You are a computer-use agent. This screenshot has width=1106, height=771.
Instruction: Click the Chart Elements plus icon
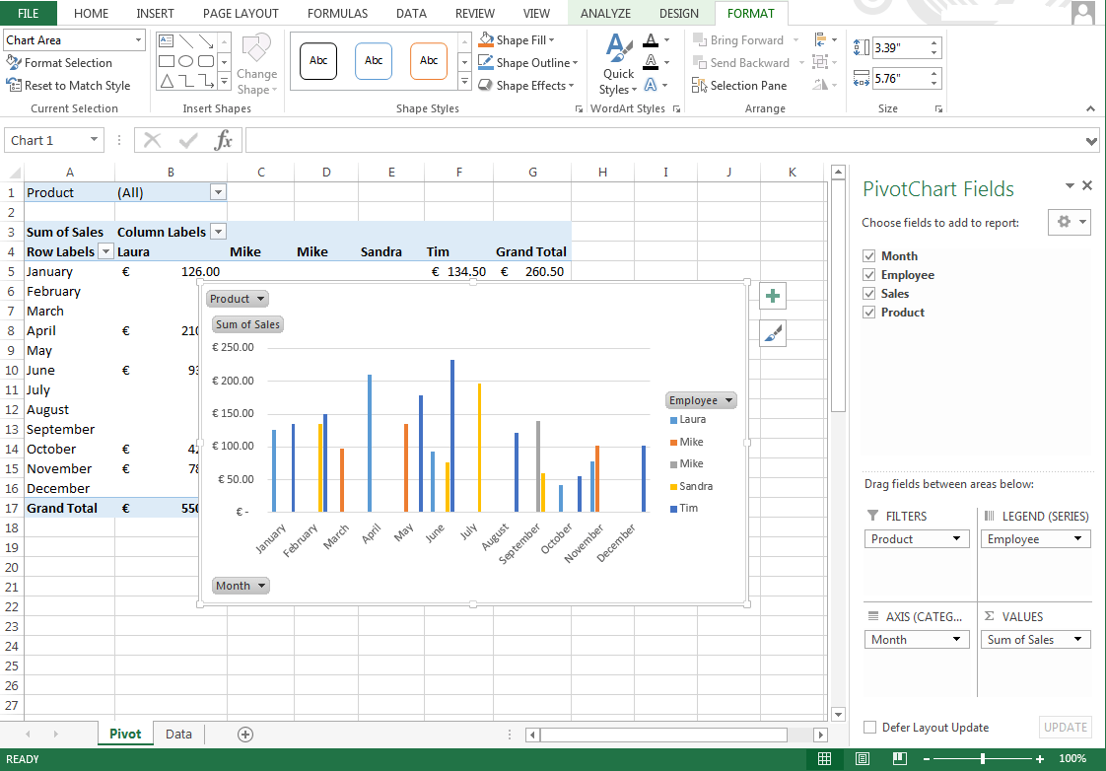pos(773,296)
